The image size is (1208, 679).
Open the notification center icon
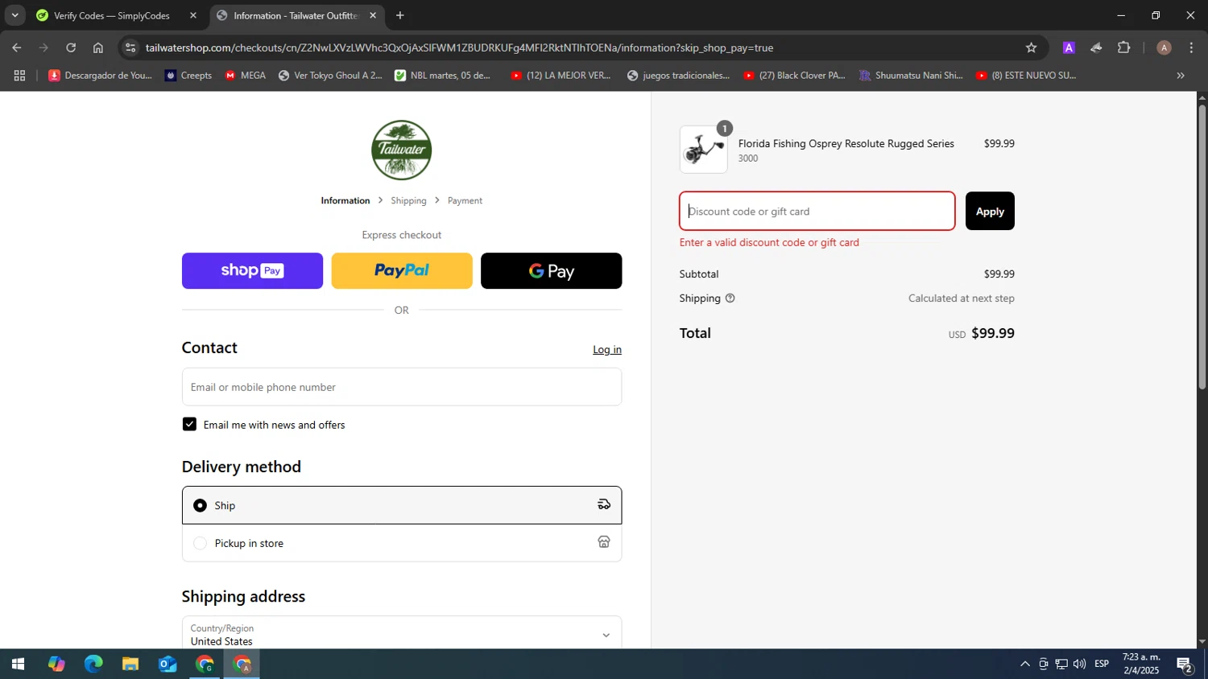tap(1185, 665)
